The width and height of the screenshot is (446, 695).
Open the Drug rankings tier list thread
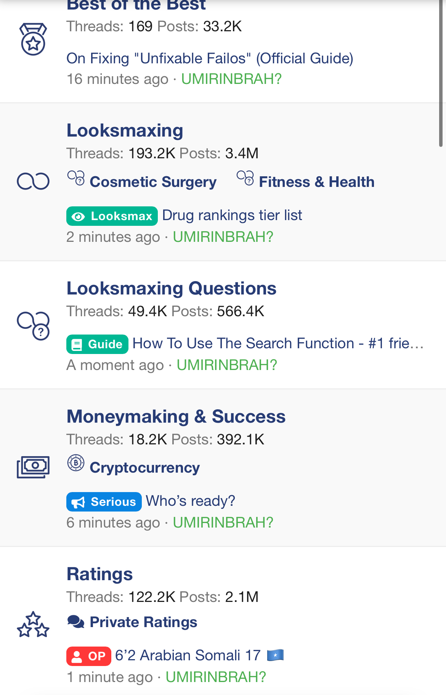click(x=232, y=215)
